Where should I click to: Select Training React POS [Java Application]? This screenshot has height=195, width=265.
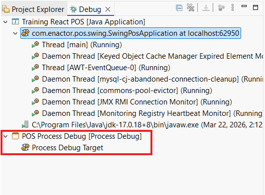coord(84,22)
